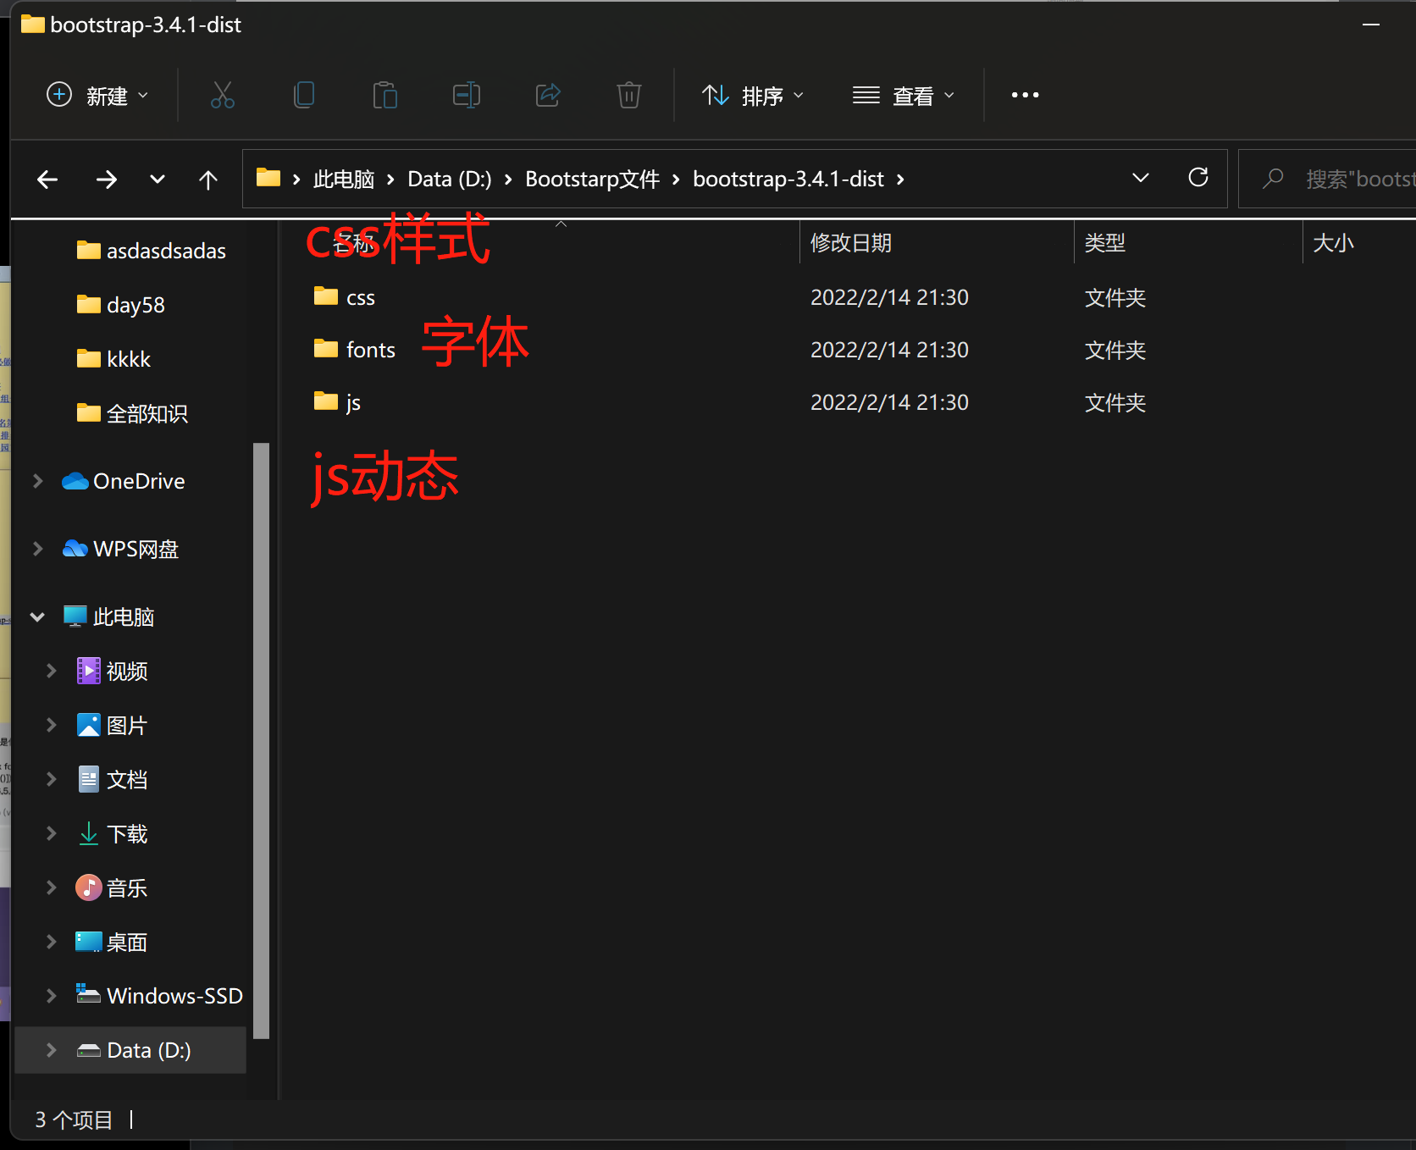Screen dimensions: 1416x1150
Task: Navigate back to previous folder
Action: pyautogui.click(x=47, y=180)
